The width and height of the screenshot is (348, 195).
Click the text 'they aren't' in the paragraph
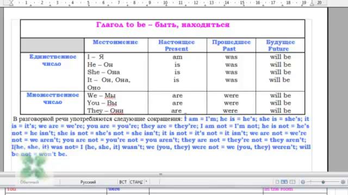point(288,140)
